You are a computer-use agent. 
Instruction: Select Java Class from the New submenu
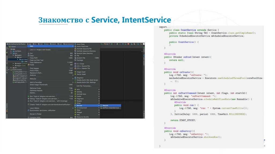(x=80, y=44)
